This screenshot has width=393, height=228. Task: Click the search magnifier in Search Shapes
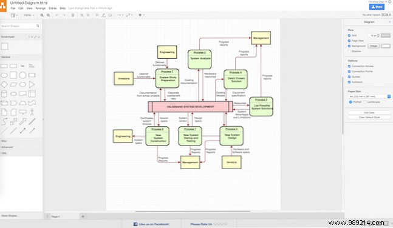(x=38, y=26)
